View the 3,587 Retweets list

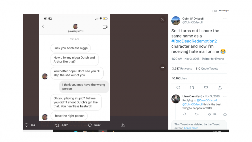pyautogui.click(x=182, y=69)
